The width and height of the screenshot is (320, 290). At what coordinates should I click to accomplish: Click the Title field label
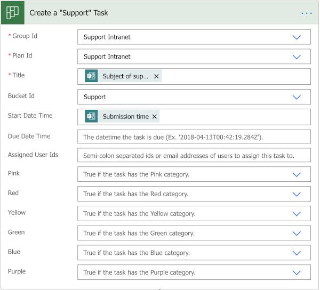(19, 75)
